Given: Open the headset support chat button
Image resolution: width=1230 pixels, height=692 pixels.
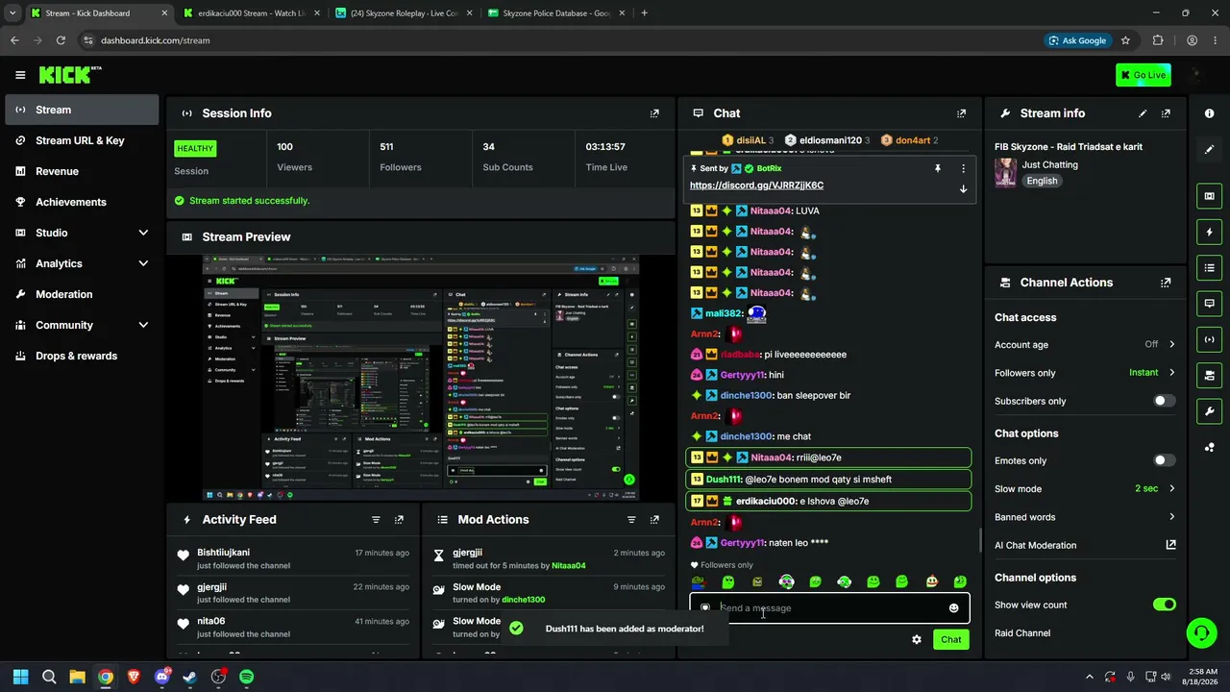Looking at the screenshot, I should click(1202, 632).
